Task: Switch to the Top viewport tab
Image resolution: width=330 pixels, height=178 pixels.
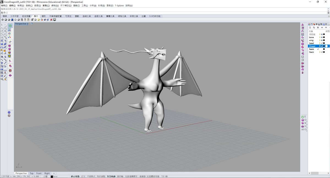Action: pos(32,173)
